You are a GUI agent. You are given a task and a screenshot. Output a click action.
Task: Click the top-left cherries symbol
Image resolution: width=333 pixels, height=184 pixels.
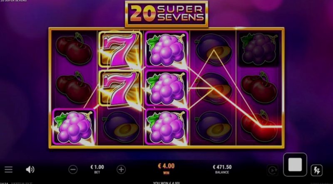pyautogui.click(x=74, y=49)
